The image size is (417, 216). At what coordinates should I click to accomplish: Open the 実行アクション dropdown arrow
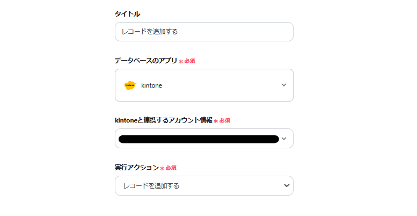point(287,185)
